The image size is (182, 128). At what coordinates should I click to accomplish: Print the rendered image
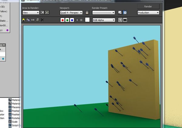[x=38, y=20]
